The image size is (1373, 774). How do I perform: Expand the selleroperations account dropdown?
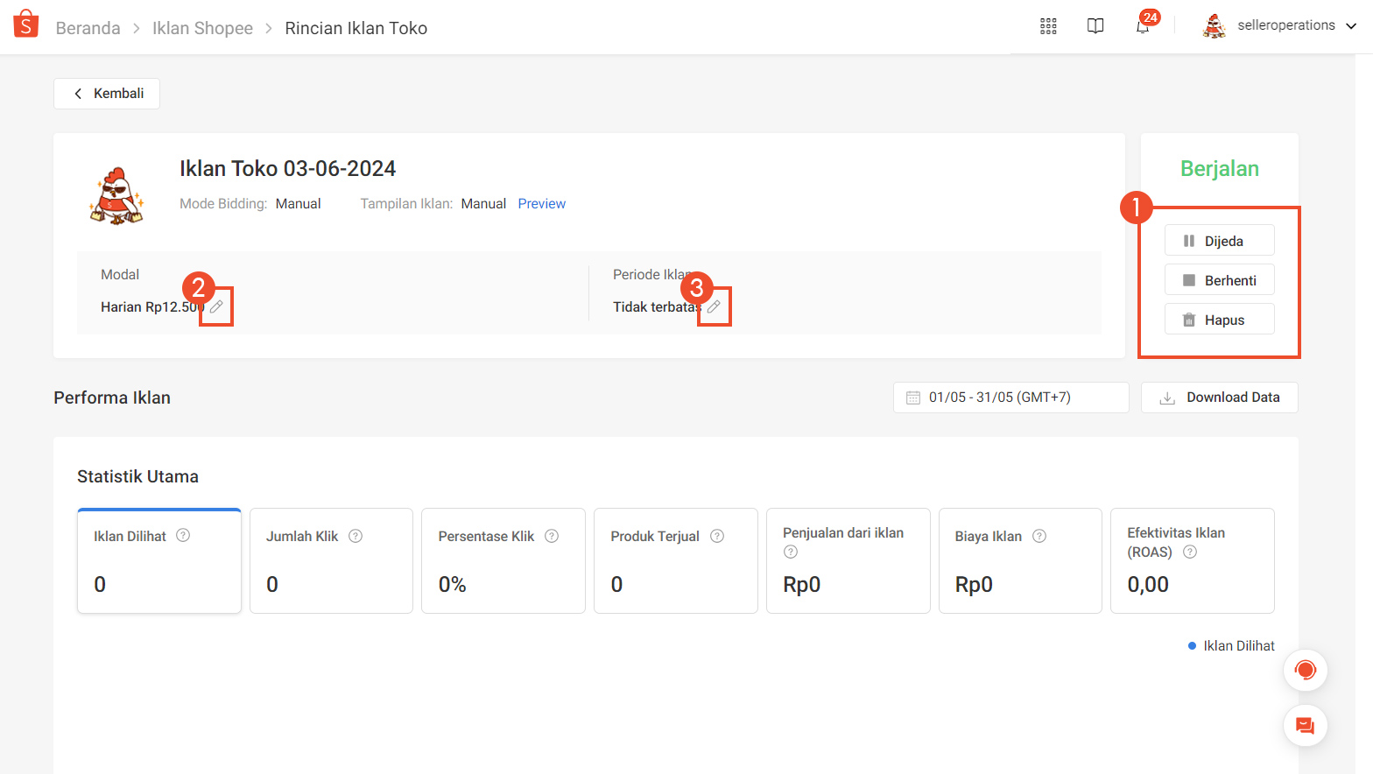[x=1280, y=26]
